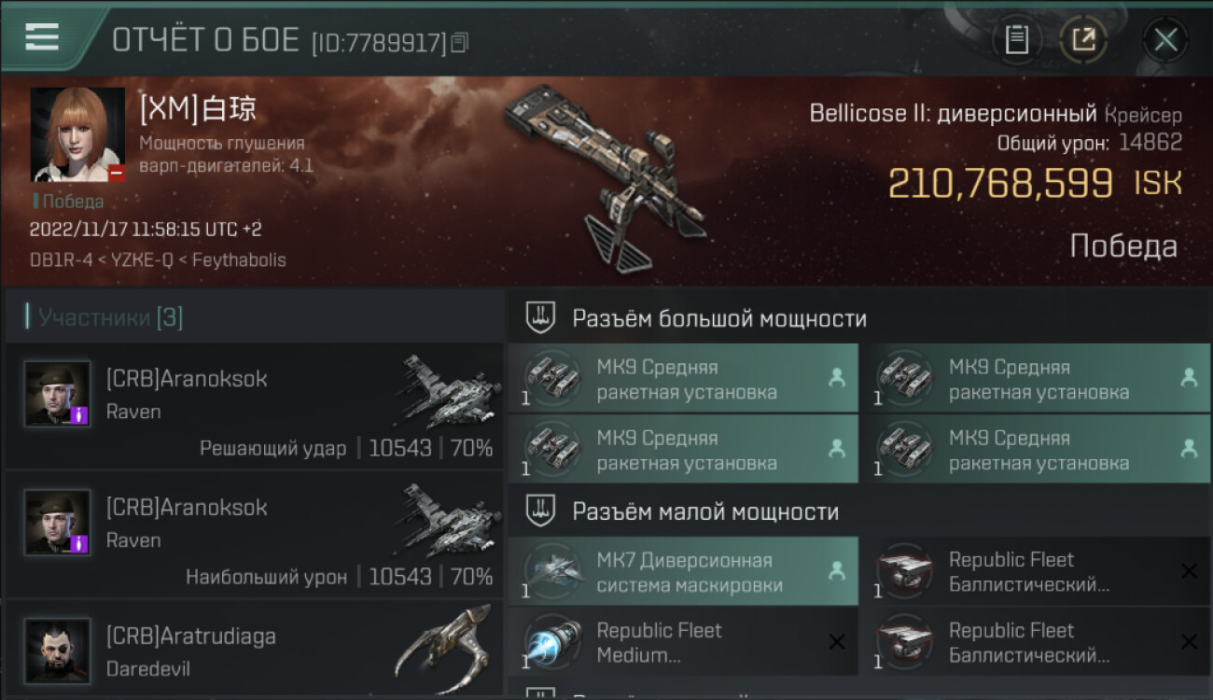Select the top-right MK9 missile launcher module
The width and height of the screenshot is (1213, 700).
coord(1036,378)
